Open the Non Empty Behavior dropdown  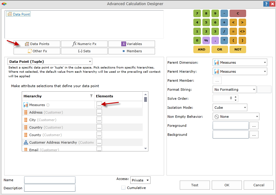[236, 117]
